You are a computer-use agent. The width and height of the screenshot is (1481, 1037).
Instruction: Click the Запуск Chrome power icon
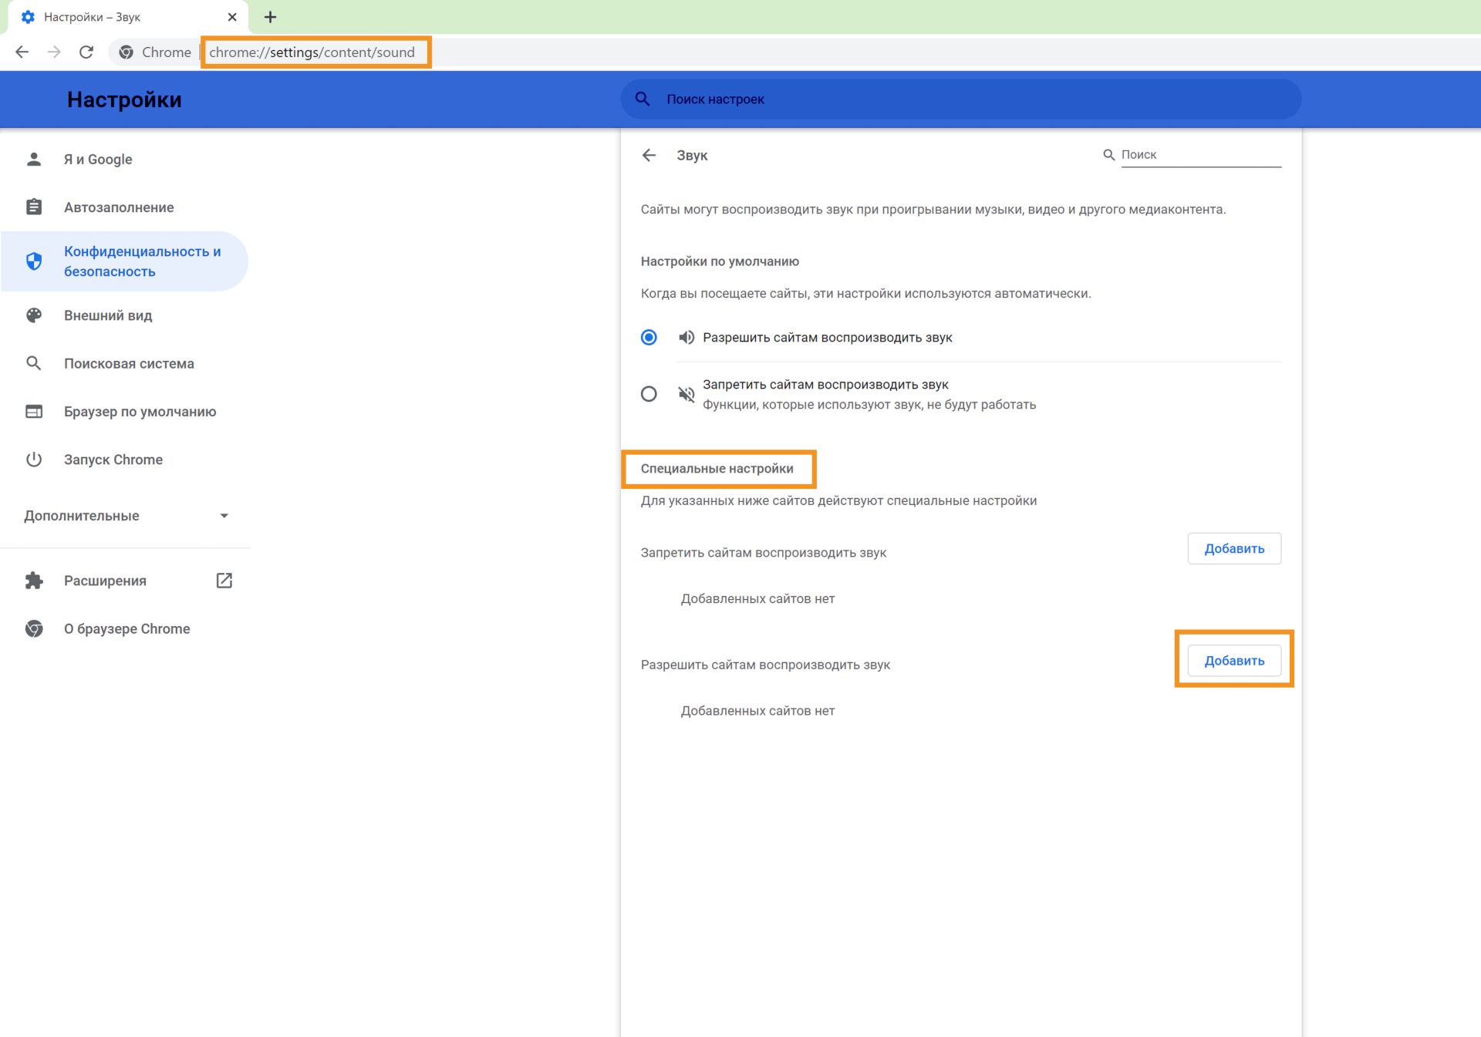point(34,460)
